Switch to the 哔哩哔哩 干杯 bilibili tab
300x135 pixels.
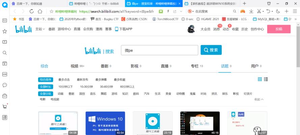(96, 3)
